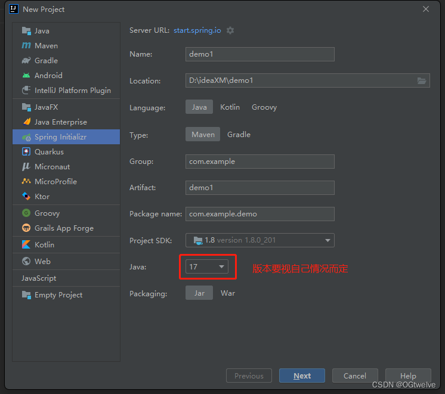
Task: Set Language to Java
Action: 199,107
